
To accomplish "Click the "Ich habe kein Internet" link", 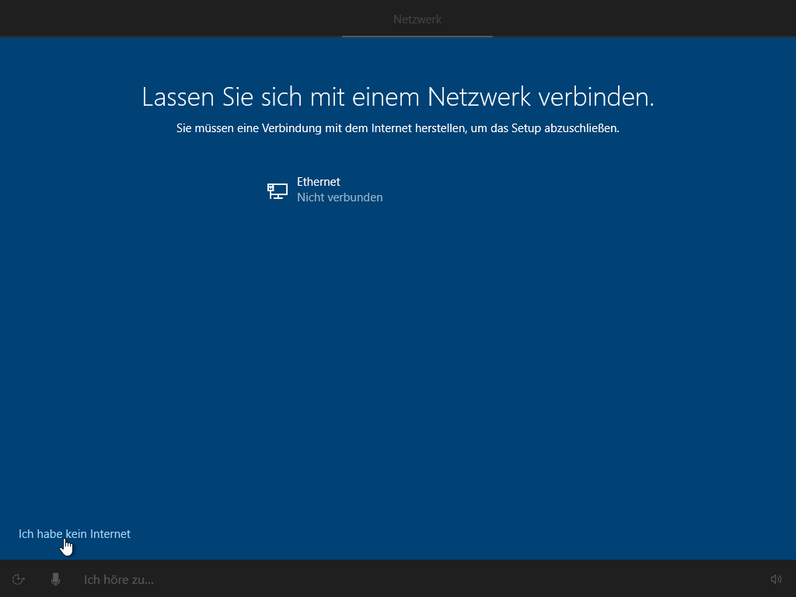I will 75,533.
